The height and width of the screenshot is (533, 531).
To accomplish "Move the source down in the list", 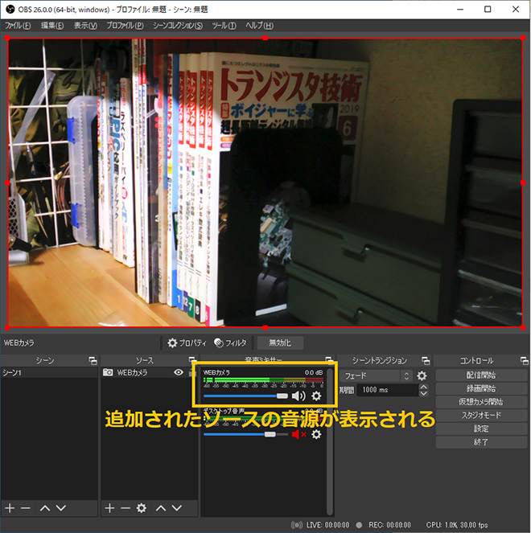I will click(176, 508).
